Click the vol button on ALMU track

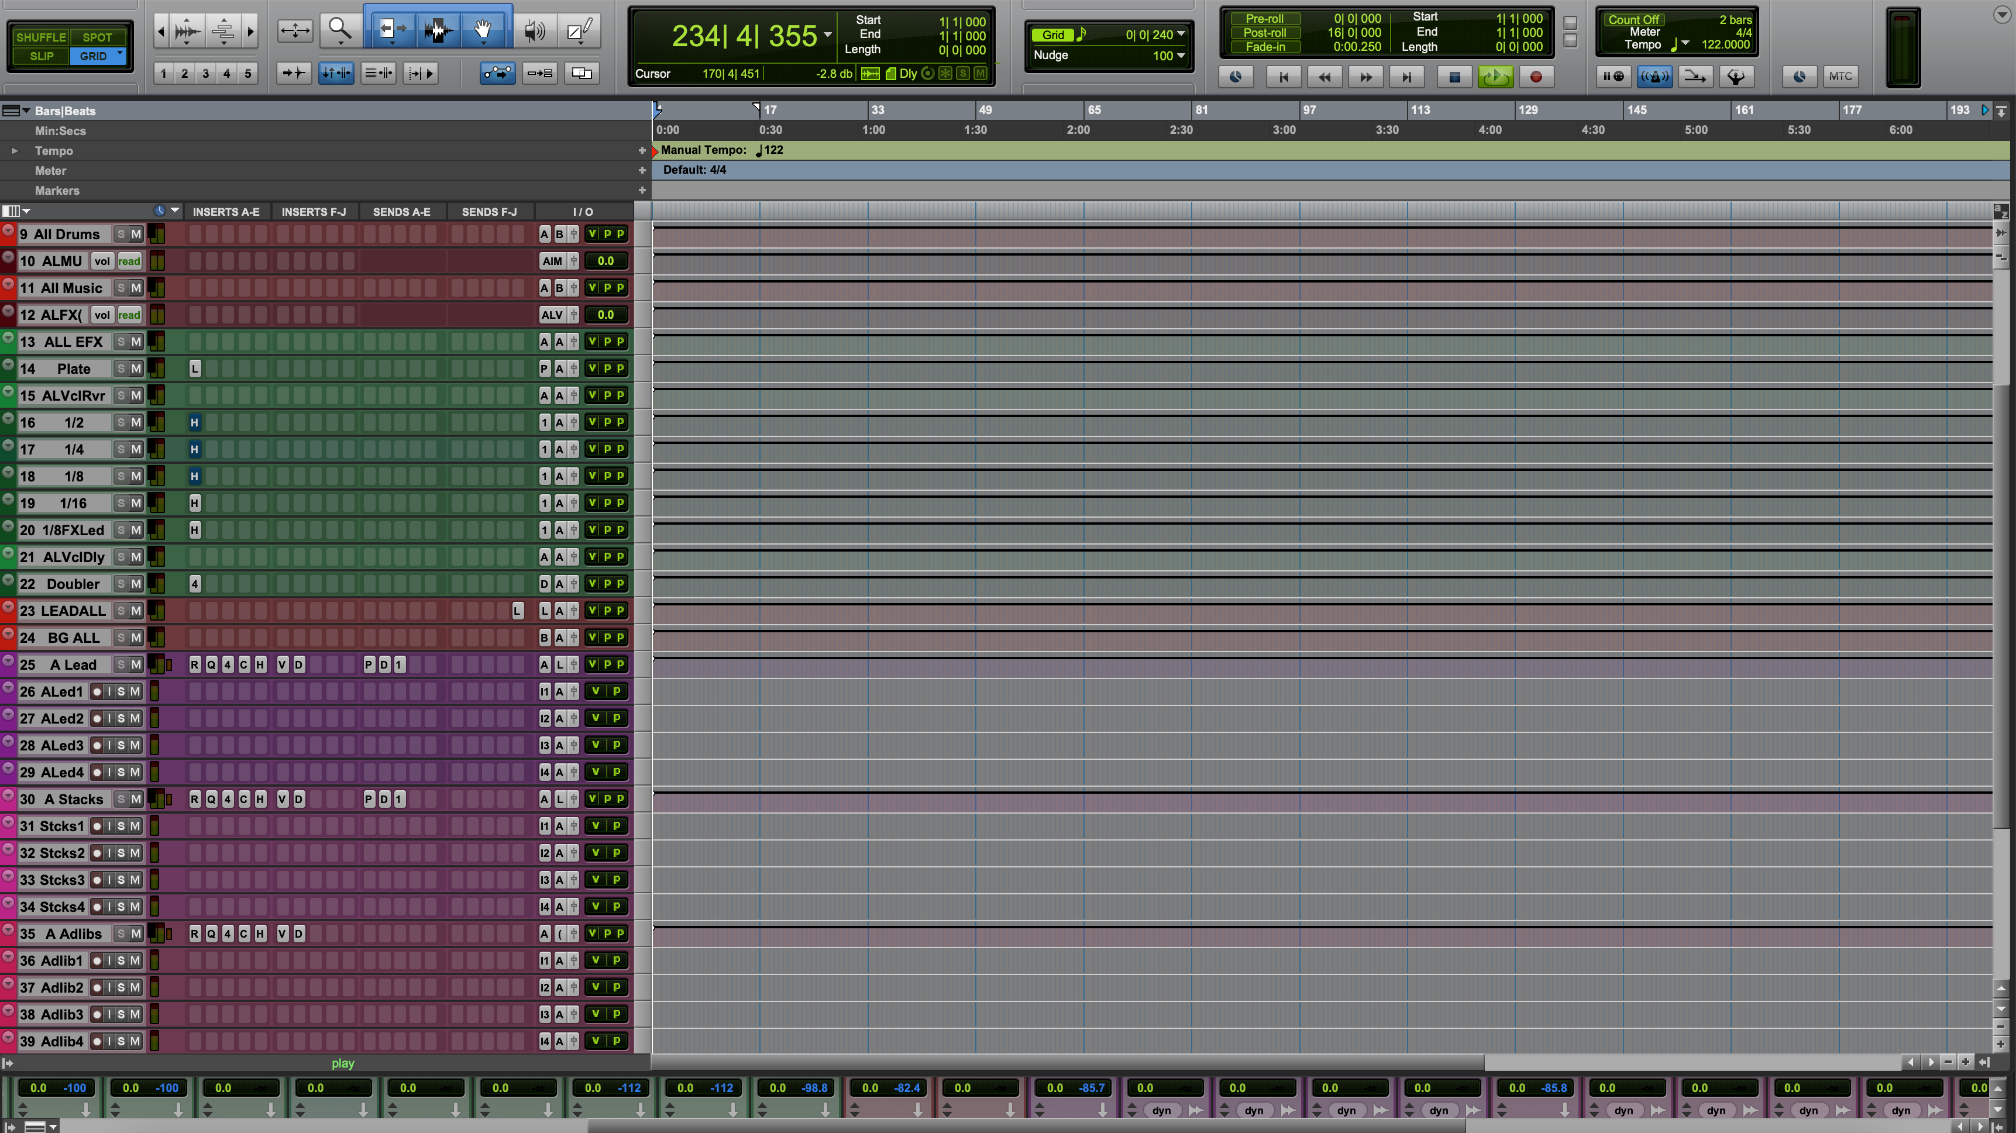(x=102, y=260)
